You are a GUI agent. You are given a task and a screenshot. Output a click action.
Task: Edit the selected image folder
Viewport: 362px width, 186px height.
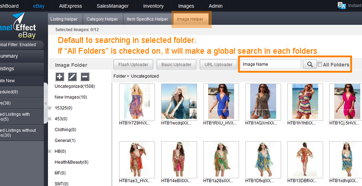click(72, 77)
